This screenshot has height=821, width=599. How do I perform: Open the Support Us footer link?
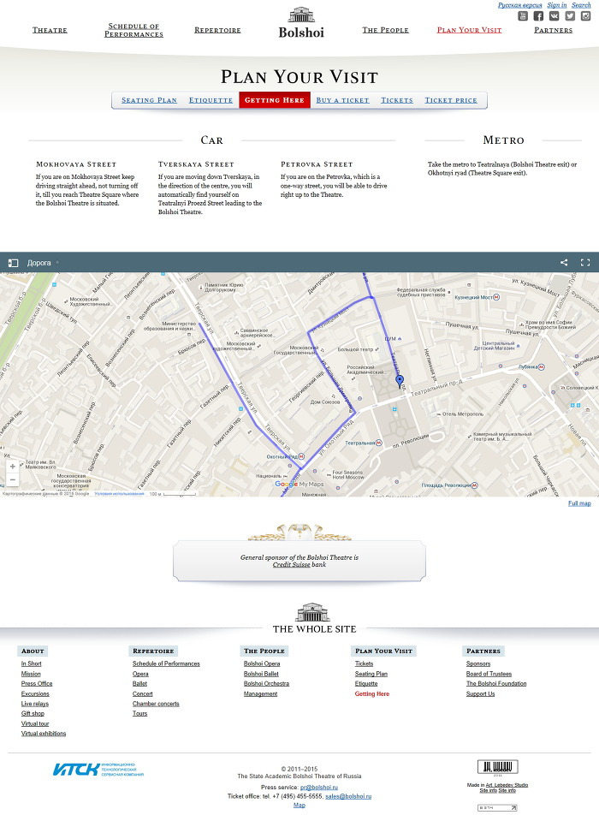click(480, 694)
